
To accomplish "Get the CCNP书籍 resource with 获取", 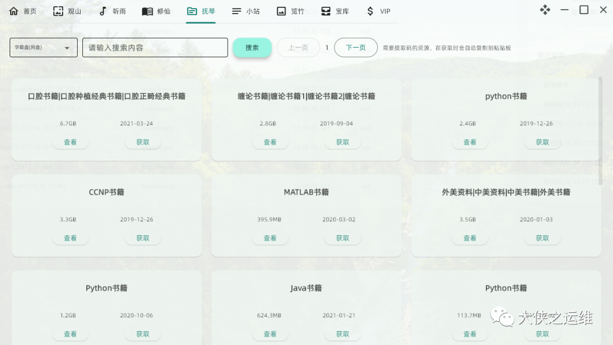I will coord(142,238).
